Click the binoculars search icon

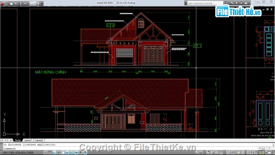click(x=226, y=3)
